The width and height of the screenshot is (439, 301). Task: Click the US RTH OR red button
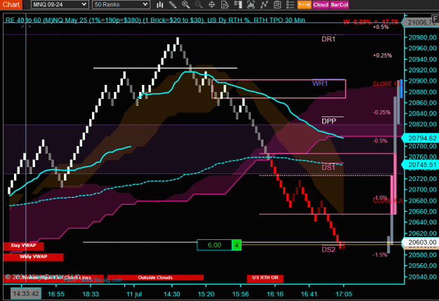click(x=265, y=278)
